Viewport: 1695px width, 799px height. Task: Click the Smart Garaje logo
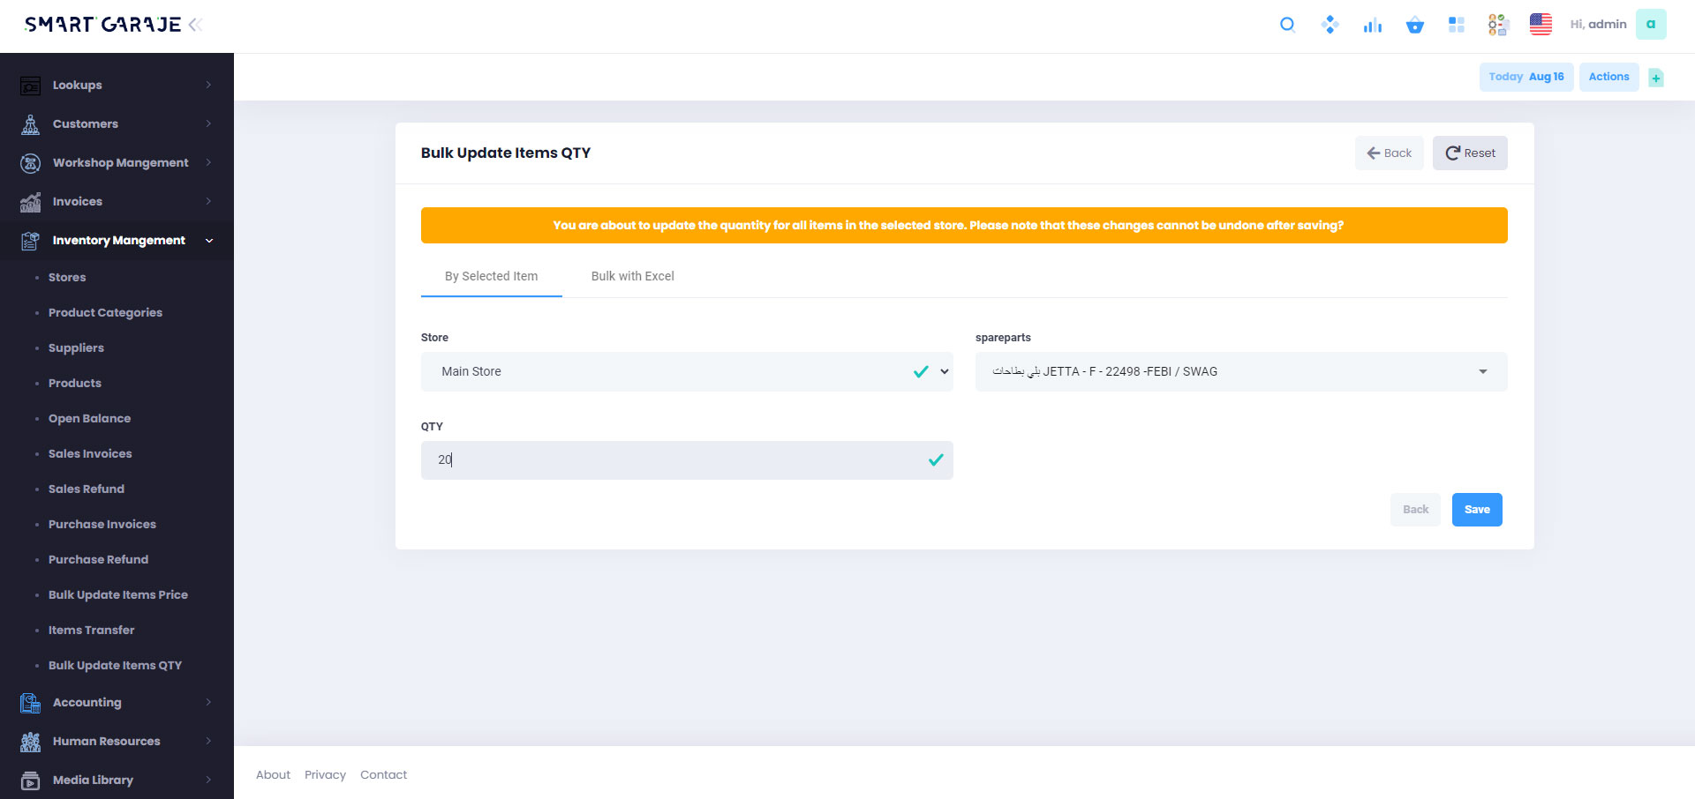102,25
